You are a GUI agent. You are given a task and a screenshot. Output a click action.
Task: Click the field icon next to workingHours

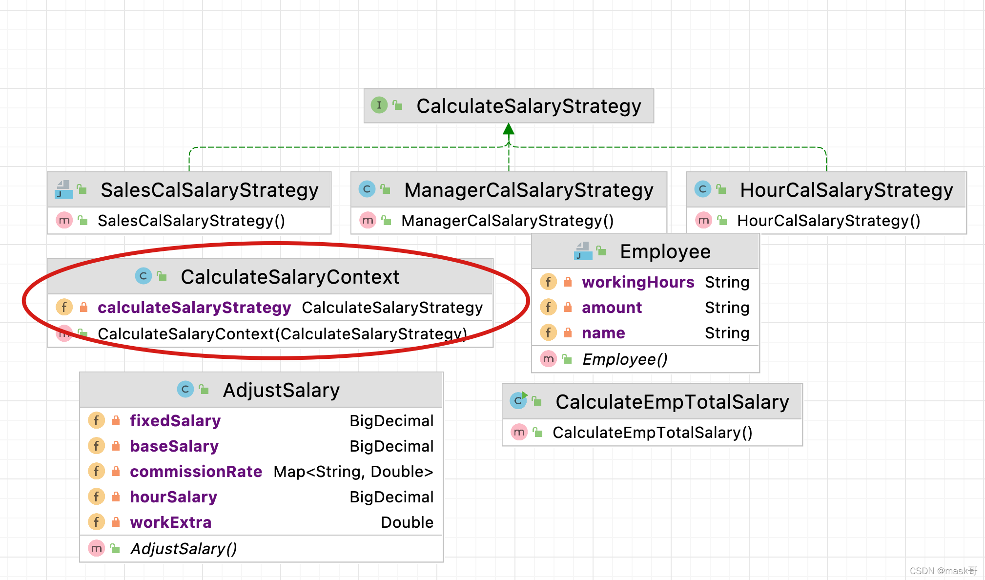coord(548,282)
